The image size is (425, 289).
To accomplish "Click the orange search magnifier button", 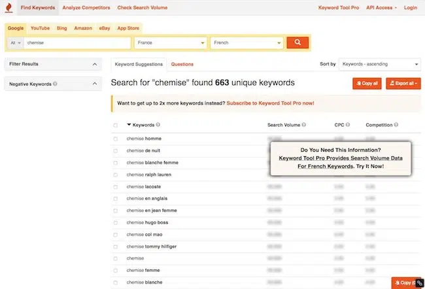I will (297, 42).
